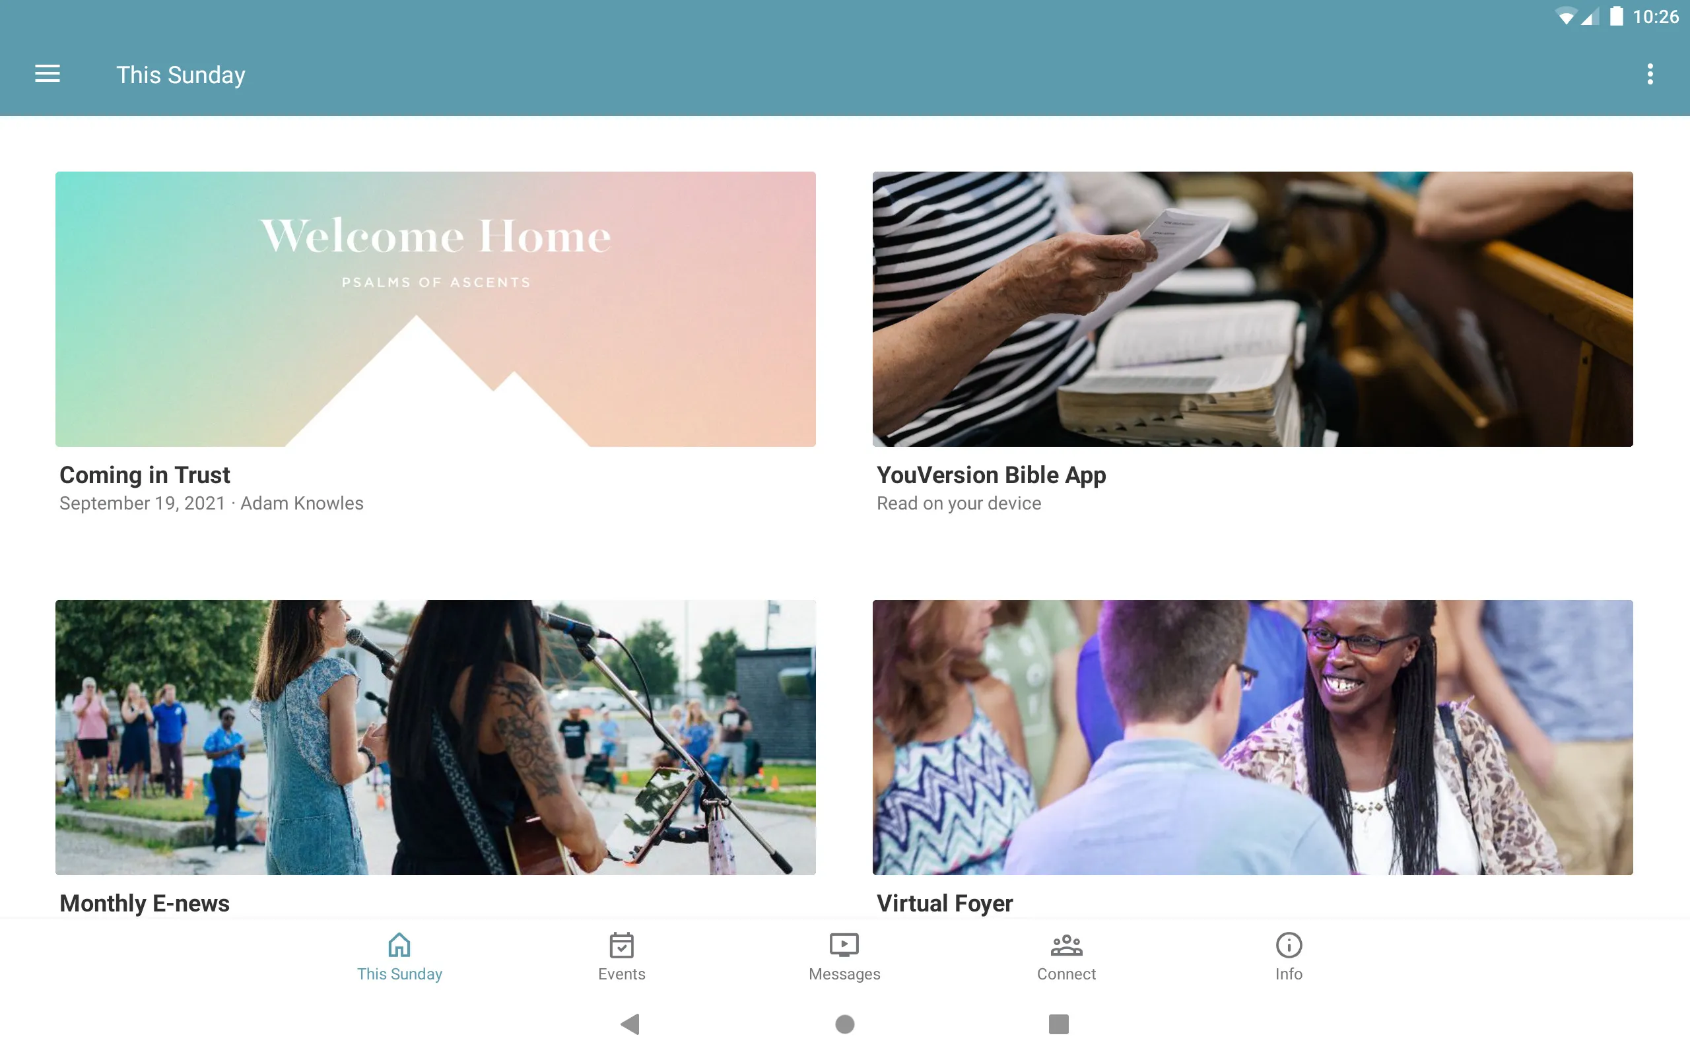
Task: Open the Events tab
Action: (622, 956)
